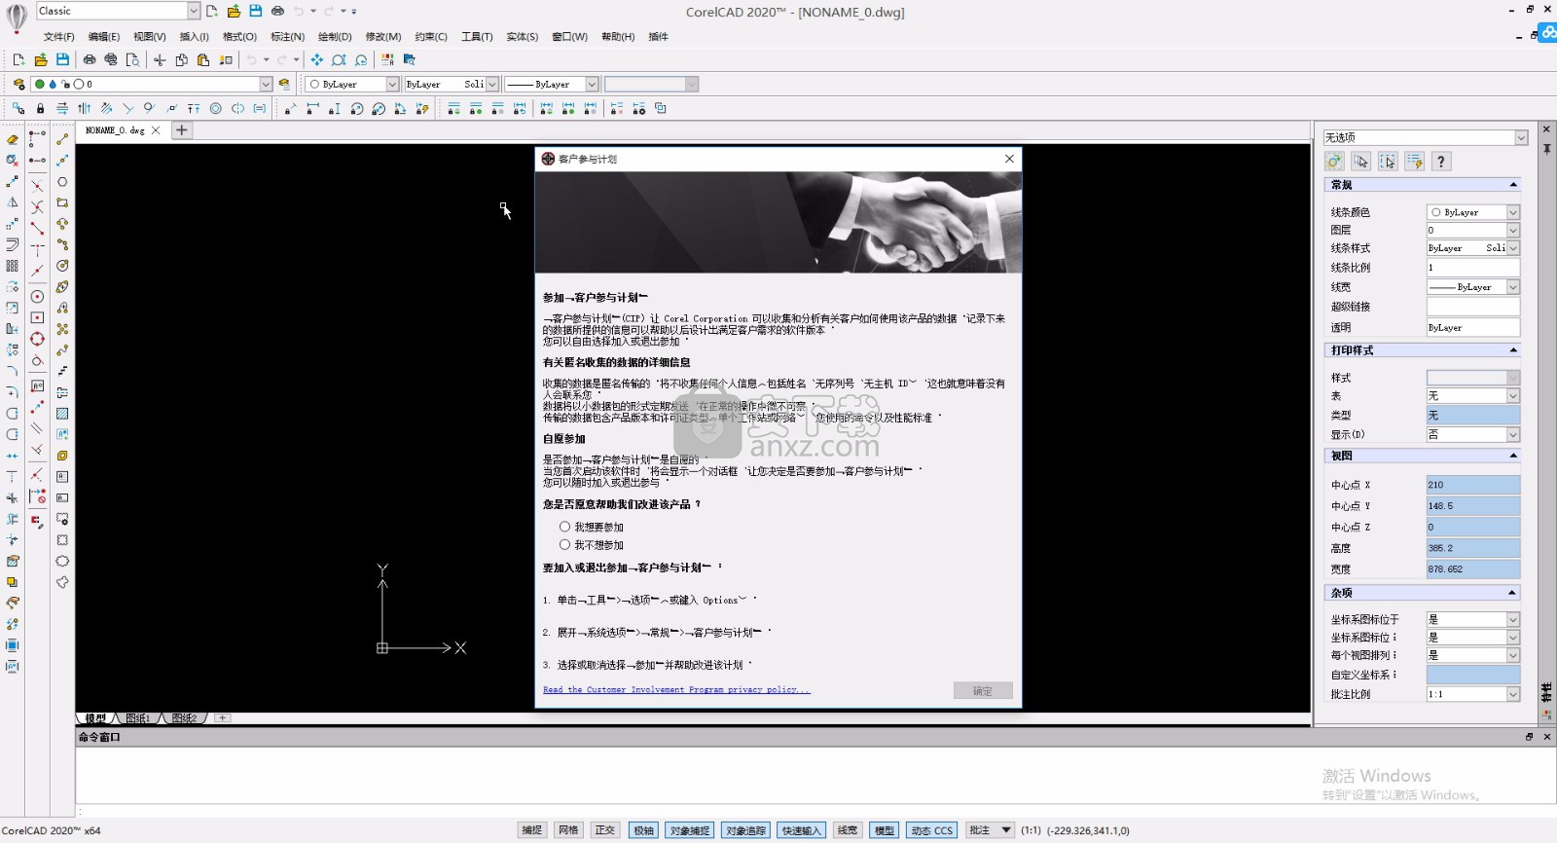Viewport: 1557px width, 843px height.
Task: Open the ByLayer line weight dropdown in toolbar
Action: point(592,85)
